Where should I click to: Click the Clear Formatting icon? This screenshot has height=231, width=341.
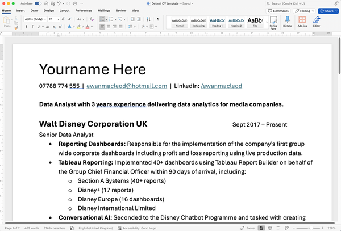[92, 19]
